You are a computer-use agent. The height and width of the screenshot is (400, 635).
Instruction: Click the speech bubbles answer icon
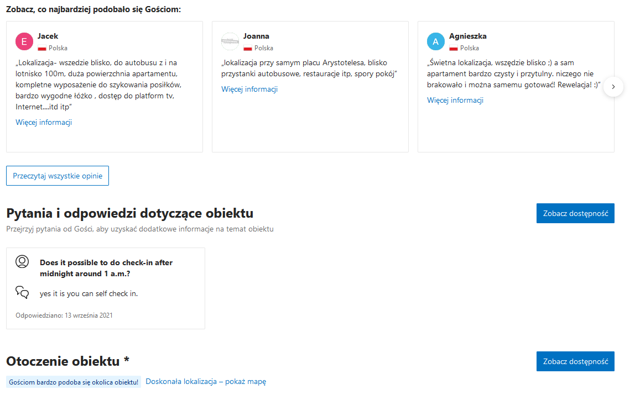click(x=22, y=292)
